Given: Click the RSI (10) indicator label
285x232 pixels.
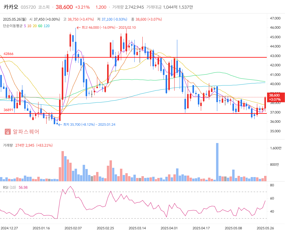Looking at the screenshot, I should [10, 188].
